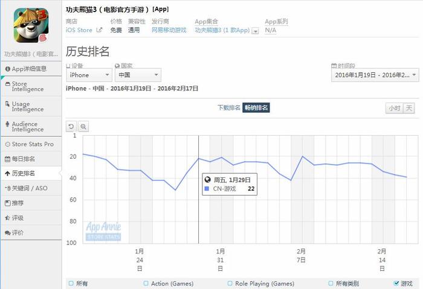Open Store Intelligence section

pos(31,86)
